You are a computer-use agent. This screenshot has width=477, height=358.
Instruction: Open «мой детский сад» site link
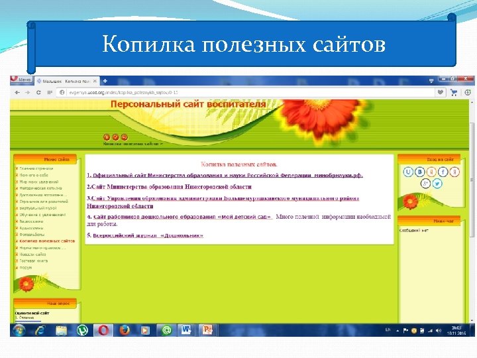[x=182, y=217]
